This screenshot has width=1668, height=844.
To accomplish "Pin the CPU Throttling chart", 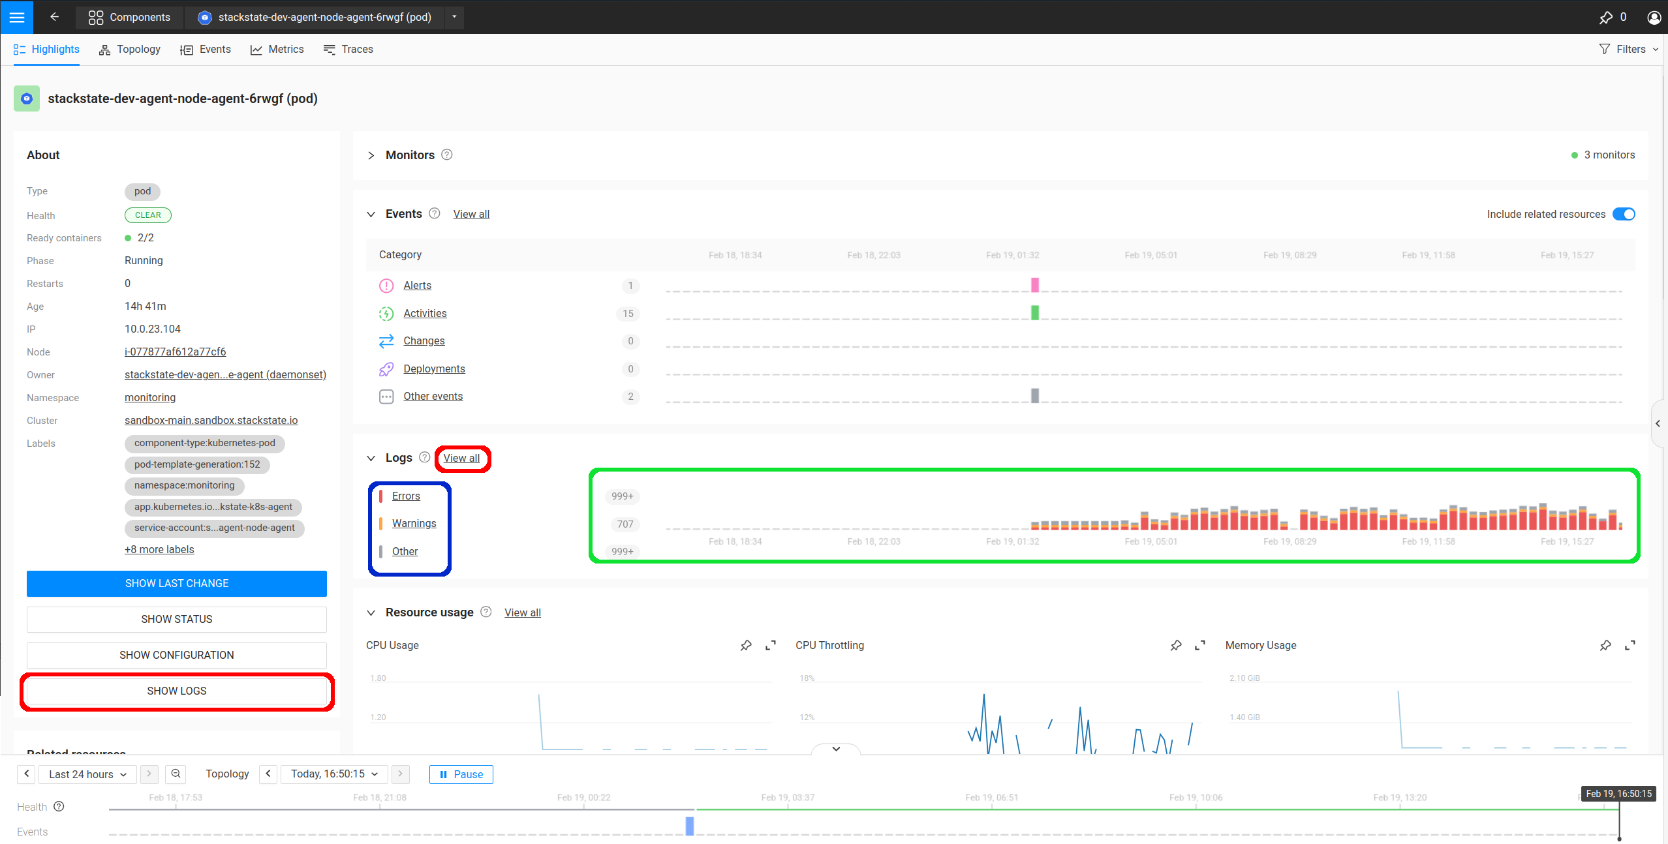I will 1175,645.
